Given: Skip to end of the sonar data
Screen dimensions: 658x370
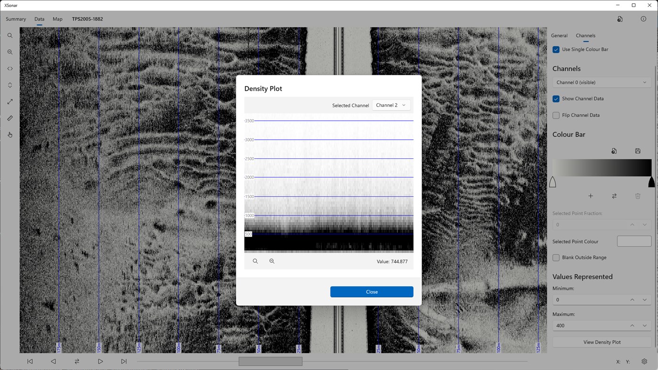Looking at the screenshot, I should [124, 362].
